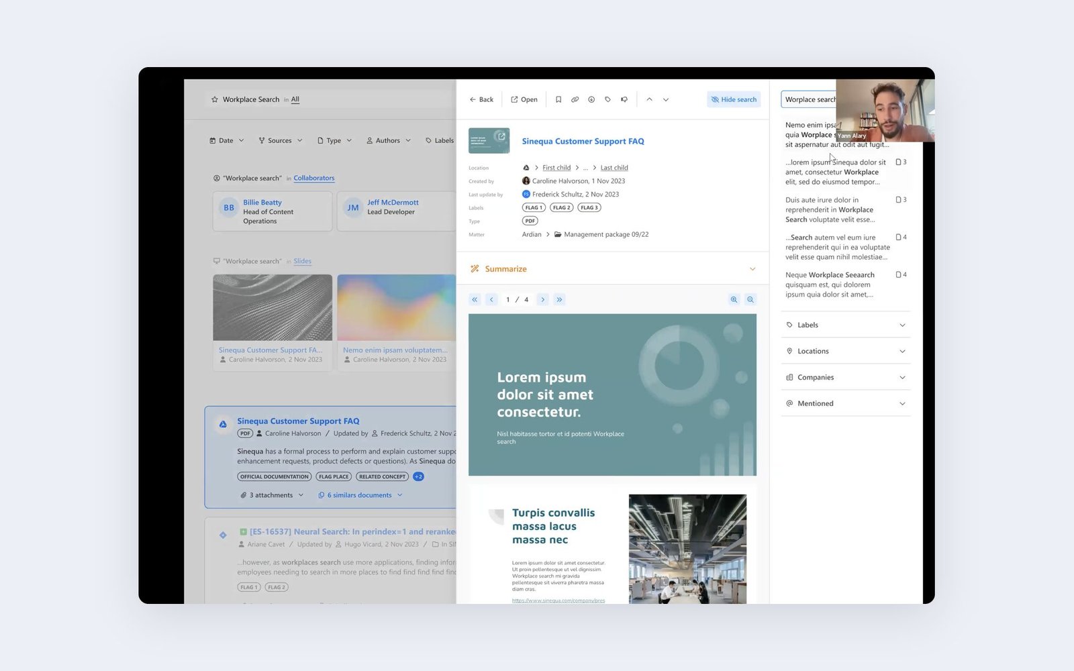Open the Type filter dropdown

tap(334, 140)
